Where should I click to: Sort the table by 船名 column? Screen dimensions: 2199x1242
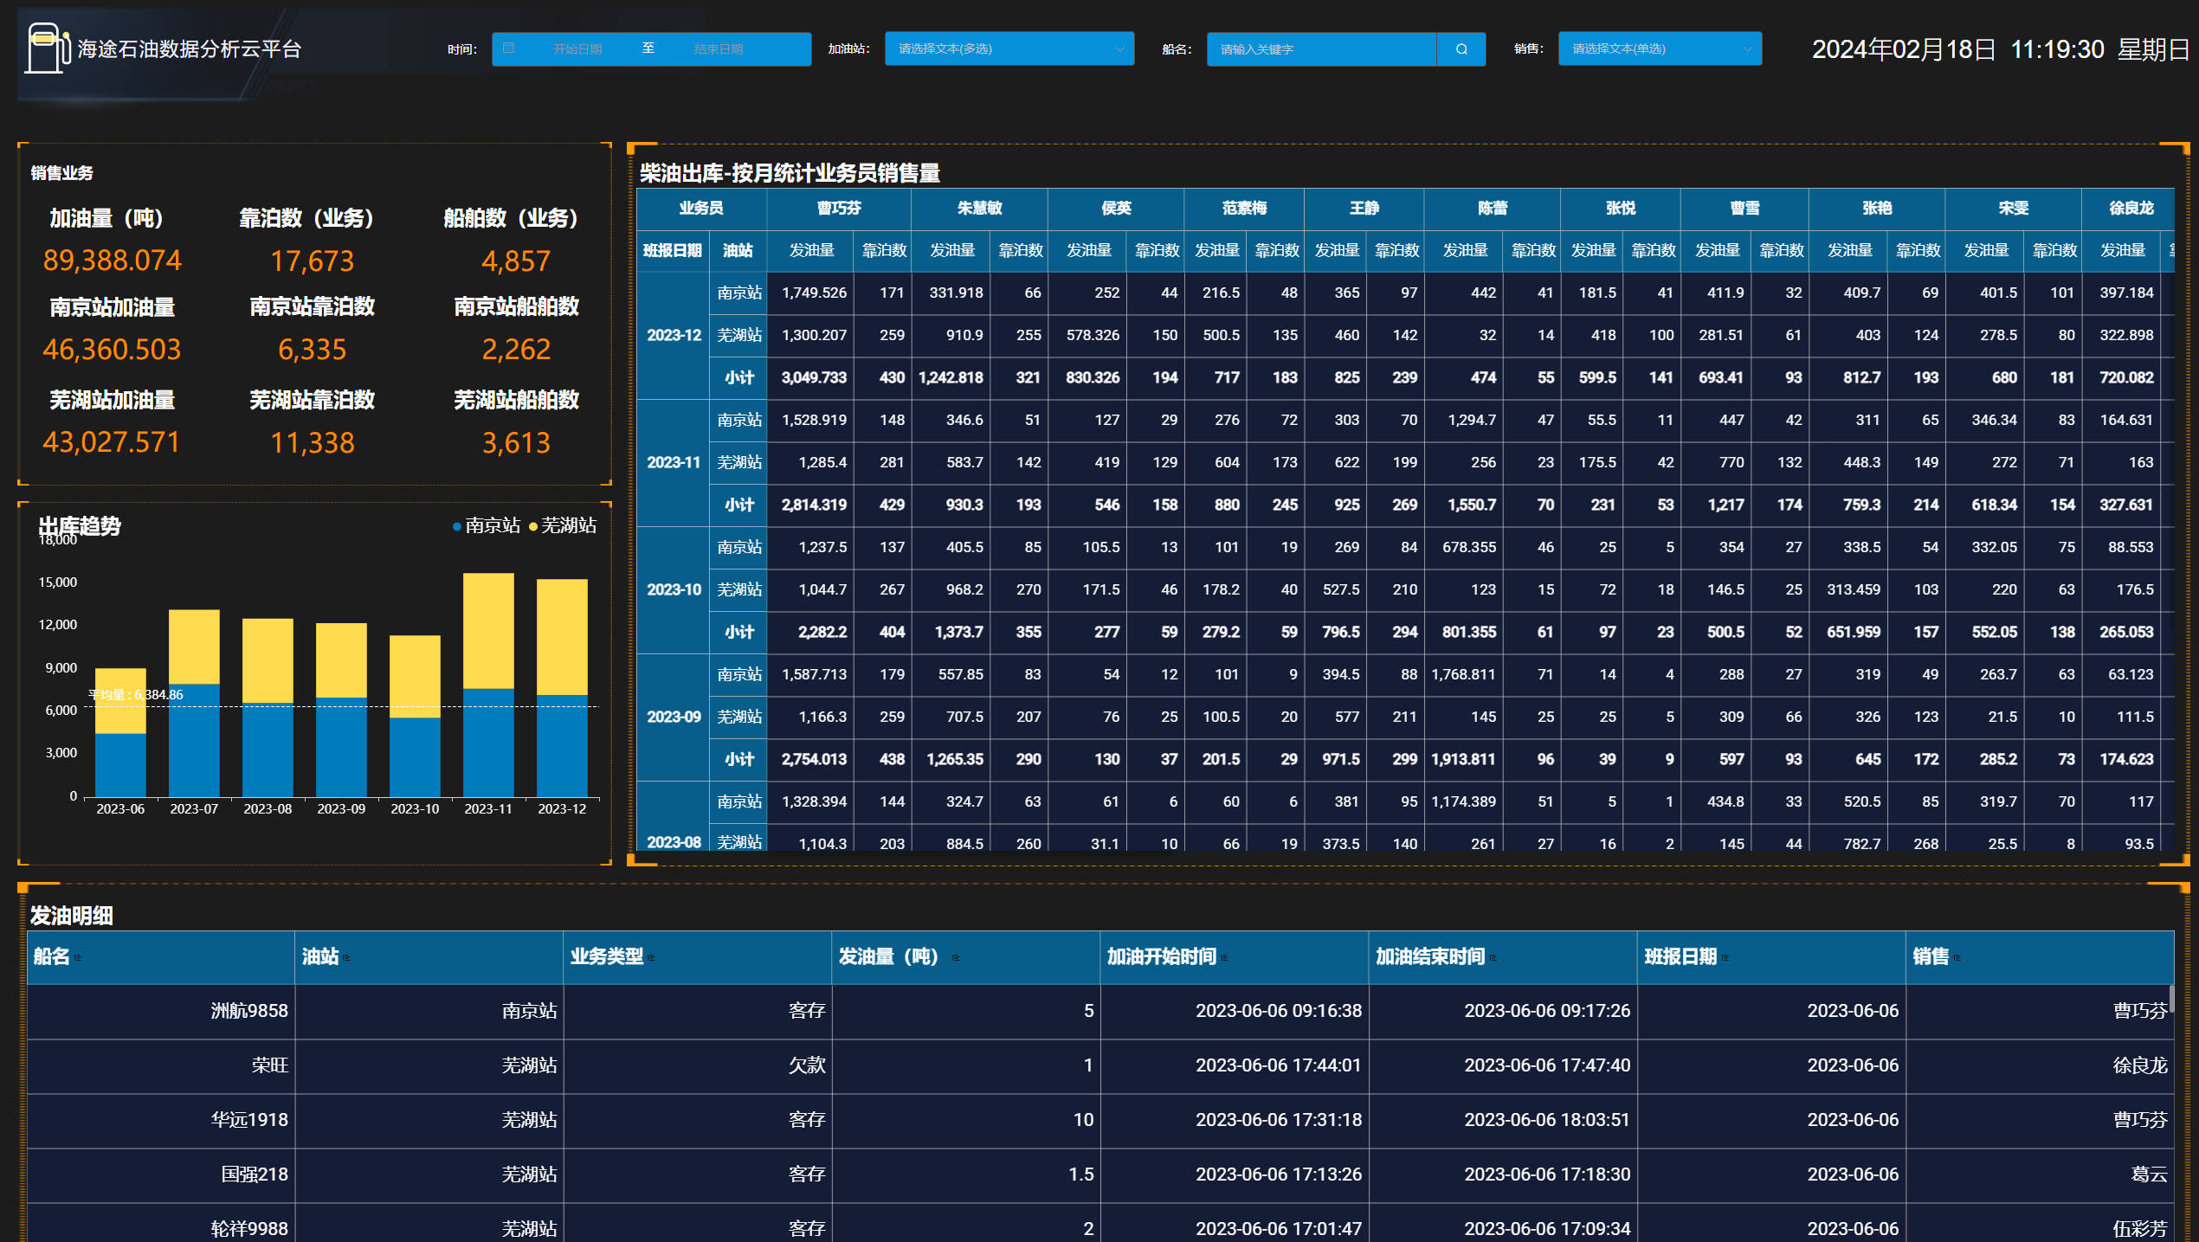[78, 957]
